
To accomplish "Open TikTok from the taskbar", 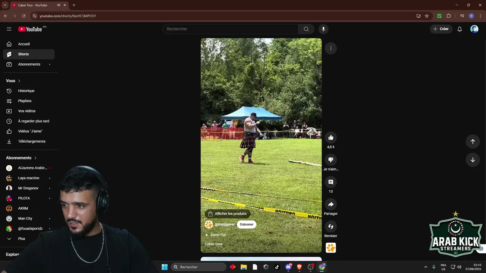I will click(x=277, y=267).
